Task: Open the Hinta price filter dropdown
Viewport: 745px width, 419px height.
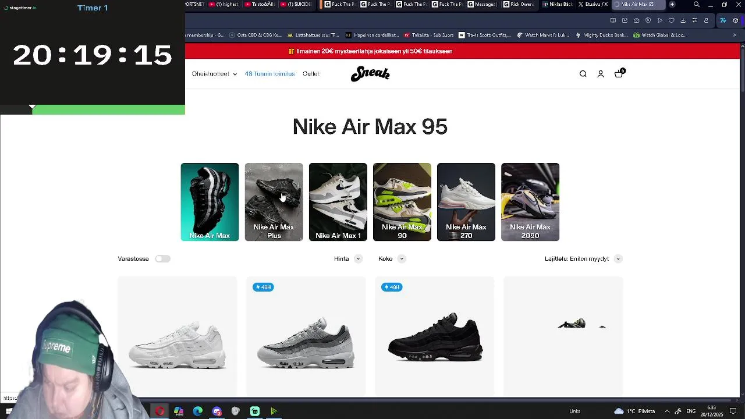Action: coord(347,258)
